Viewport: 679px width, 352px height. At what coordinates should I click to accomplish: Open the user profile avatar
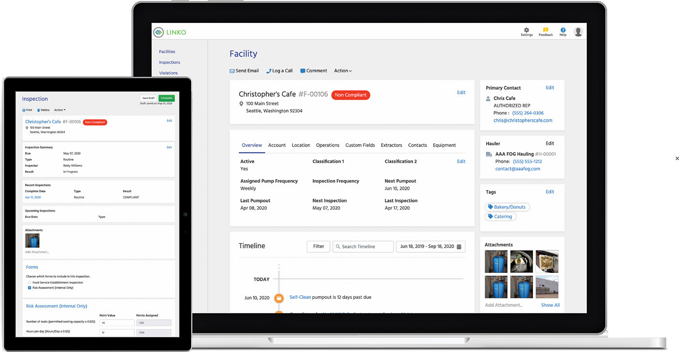(x=578, y=32)
